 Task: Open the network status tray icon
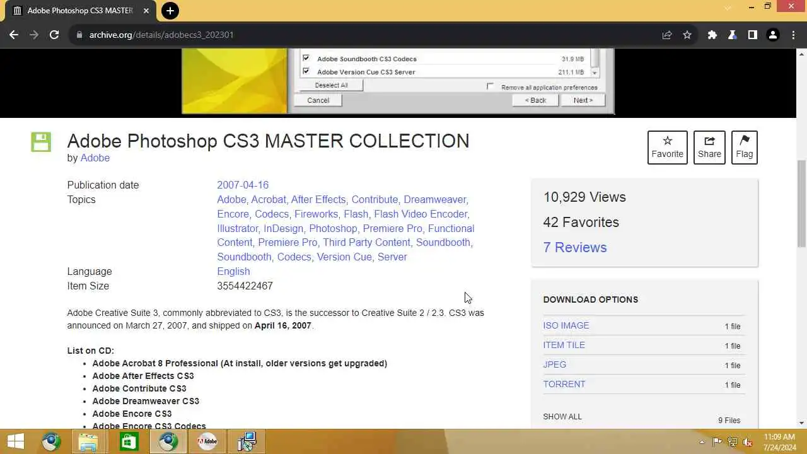(733, 442)
